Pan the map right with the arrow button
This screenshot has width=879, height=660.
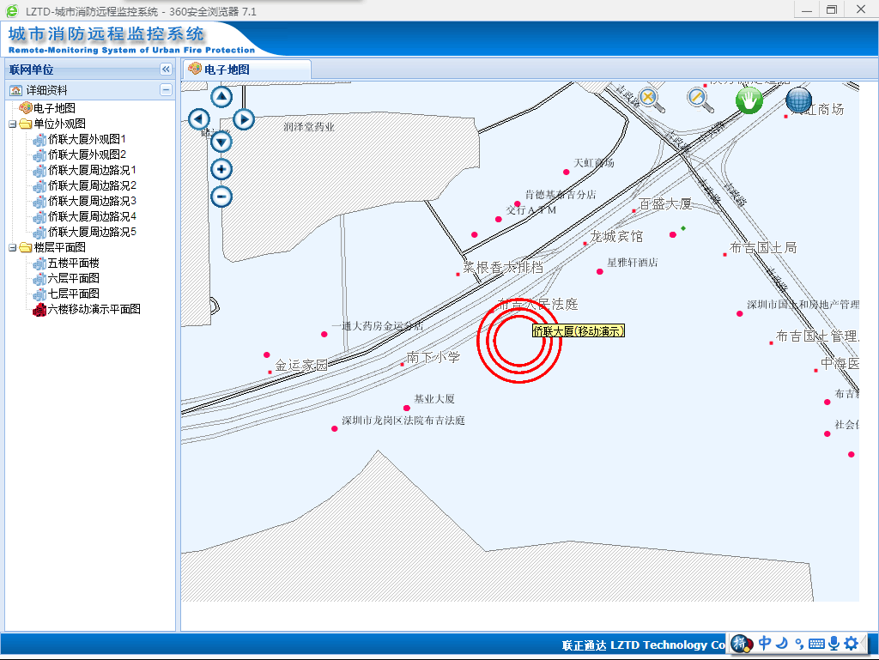[244, 119]
